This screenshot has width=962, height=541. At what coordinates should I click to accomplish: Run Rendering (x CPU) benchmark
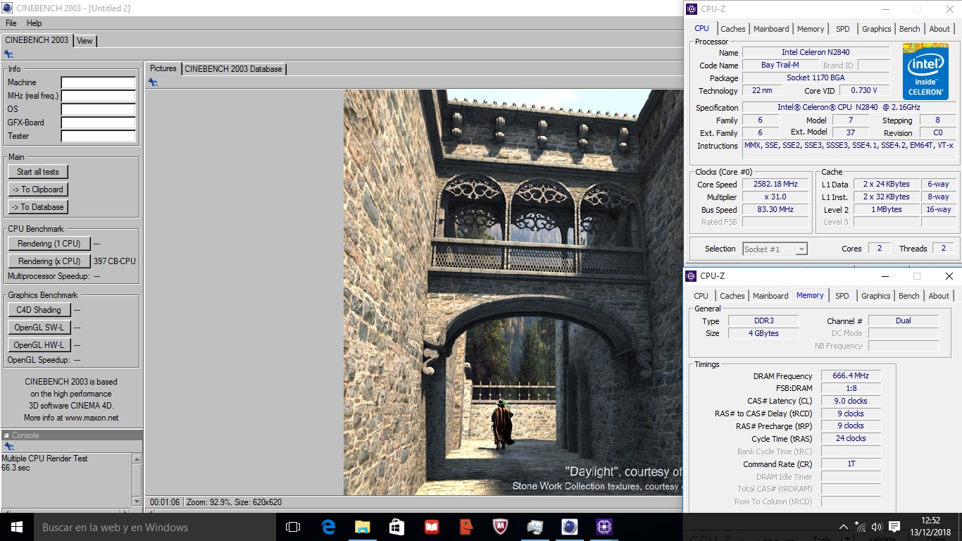pyautogui.click(x=49, y=261)
